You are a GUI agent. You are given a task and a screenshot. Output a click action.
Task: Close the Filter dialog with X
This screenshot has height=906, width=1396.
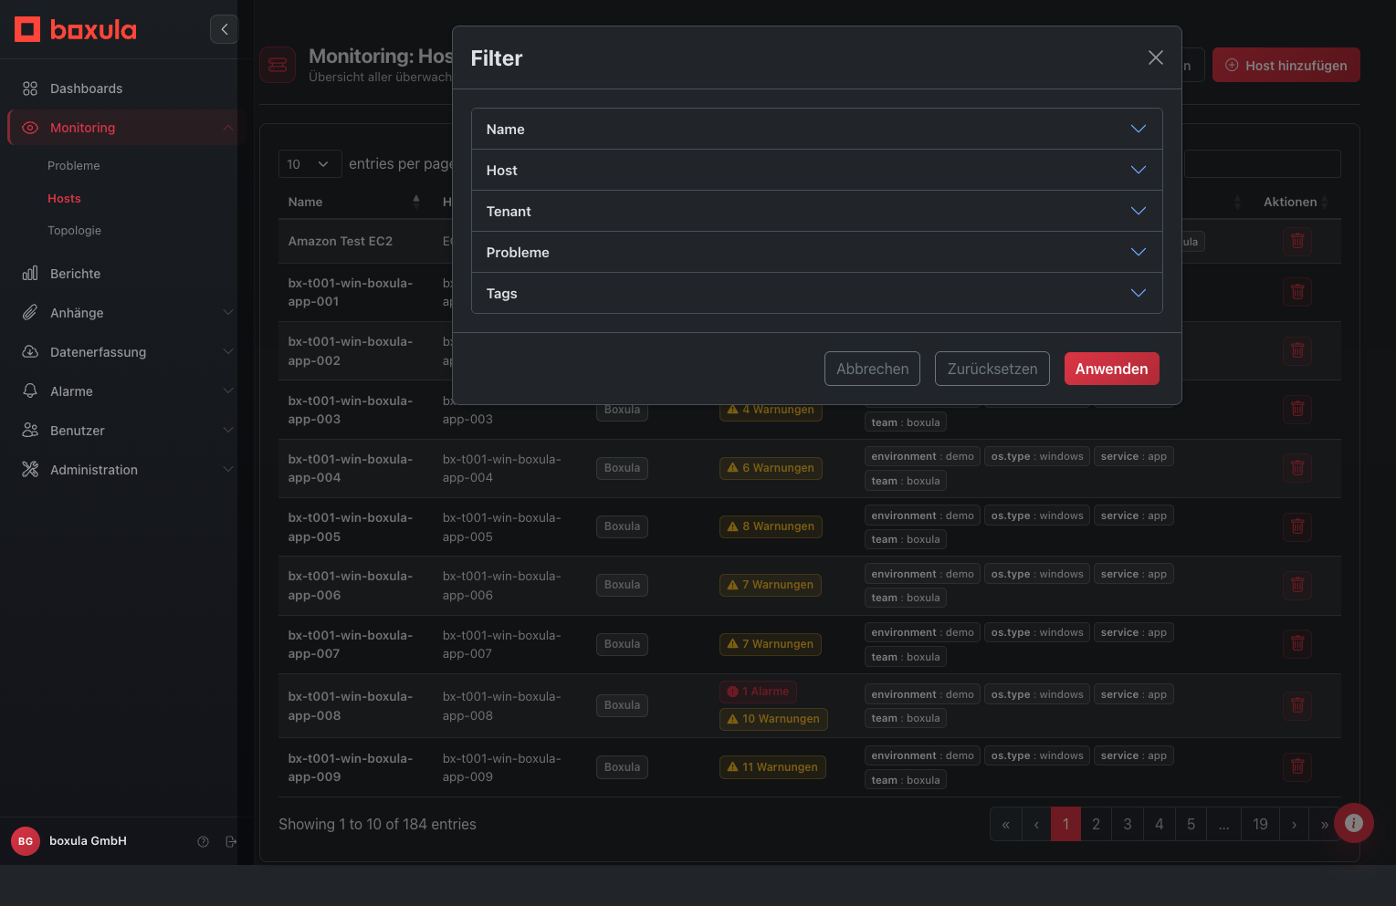click(1156, 57)
